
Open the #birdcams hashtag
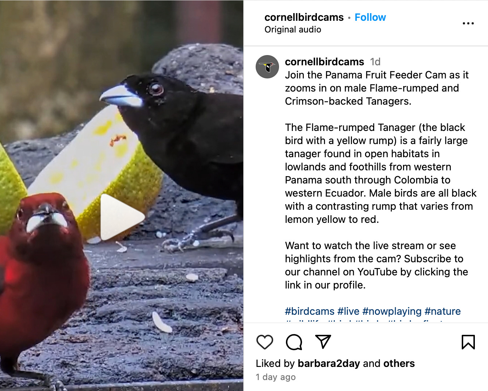coord(310,311)
